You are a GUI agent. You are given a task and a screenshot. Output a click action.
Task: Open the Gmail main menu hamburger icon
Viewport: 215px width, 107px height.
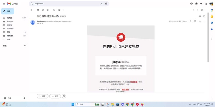[4, 4]
